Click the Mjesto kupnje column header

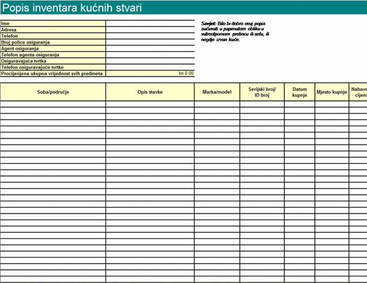point(332,92)
